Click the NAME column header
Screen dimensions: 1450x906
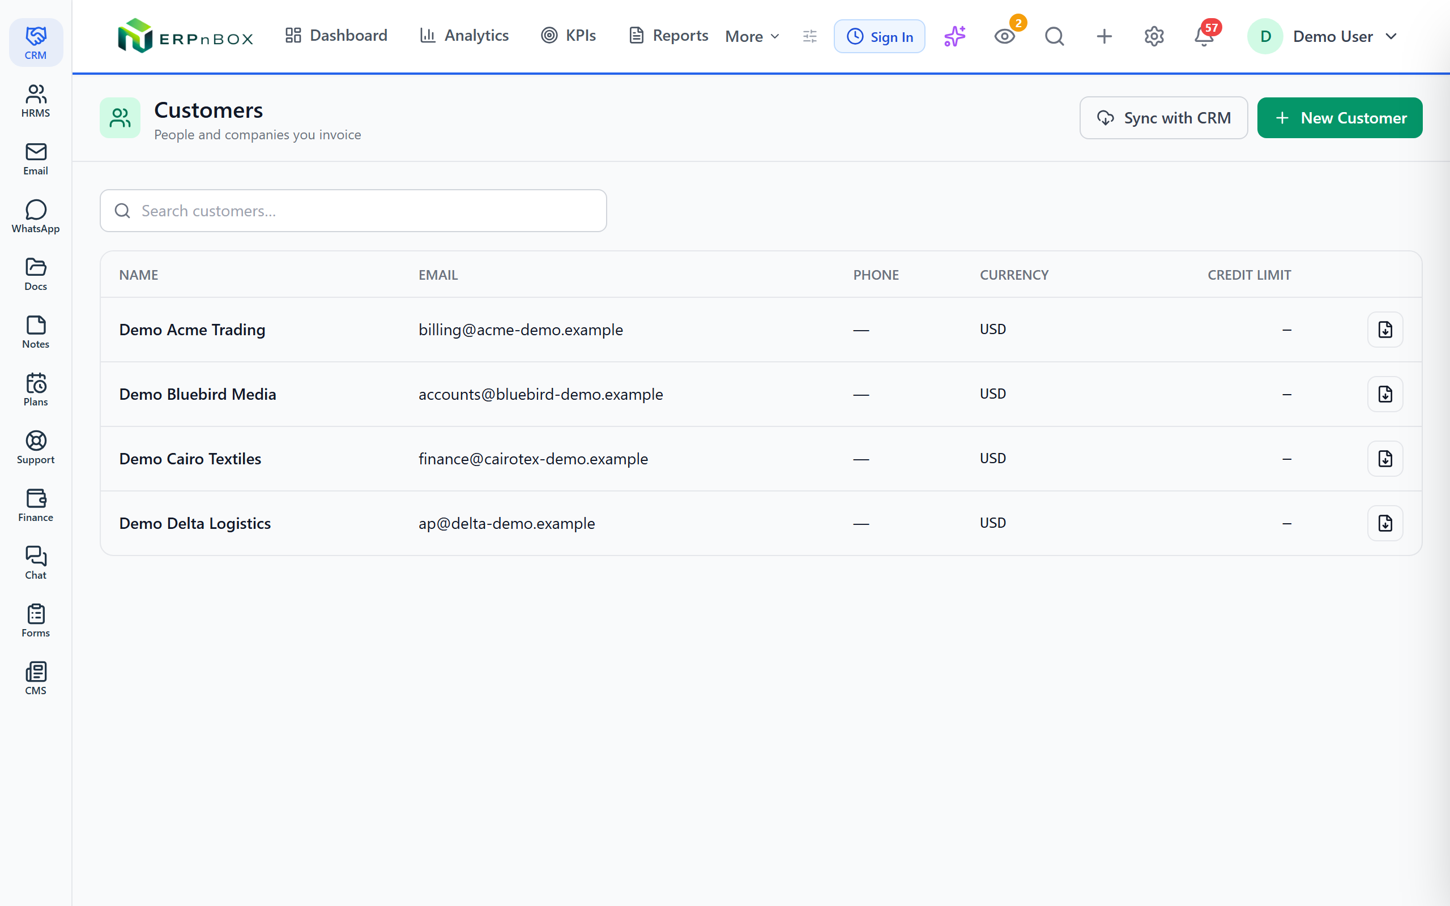tap(138, 275)
